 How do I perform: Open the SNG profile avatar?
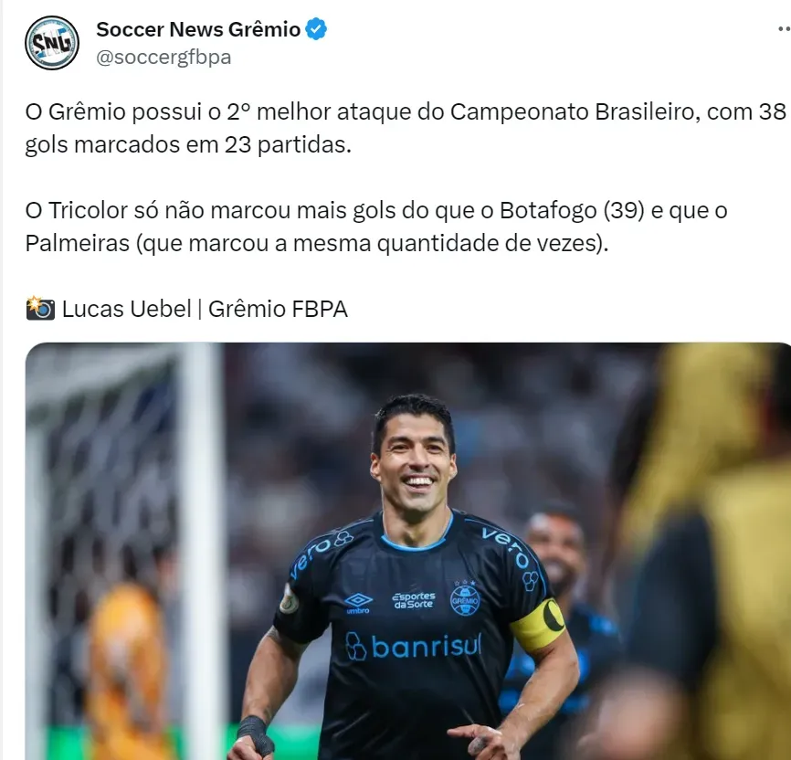tap(52, 43)
